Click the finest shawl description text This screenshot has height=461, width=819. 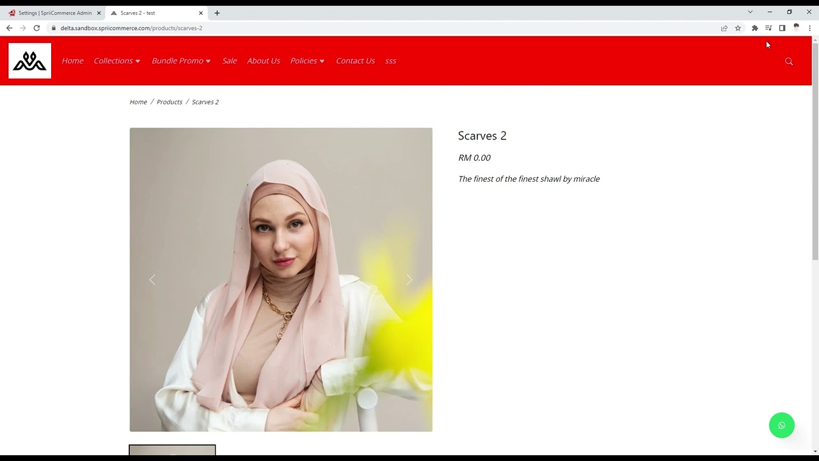[x=529, y=179]
